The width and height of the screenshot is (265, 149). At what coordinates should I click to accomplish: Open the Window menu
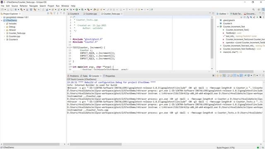65,6
